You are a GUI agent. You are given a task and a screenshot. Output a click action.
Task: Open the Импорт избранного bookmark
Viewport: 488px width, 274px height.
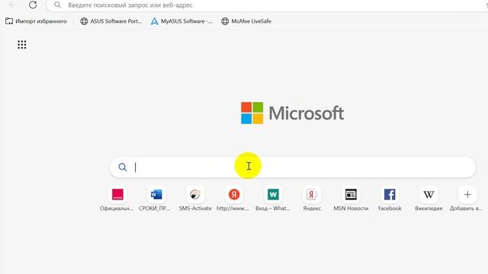click(36, 21)
